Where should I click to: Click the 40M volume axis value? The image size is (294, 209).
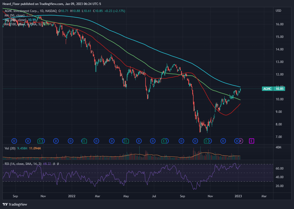(278, 147)
